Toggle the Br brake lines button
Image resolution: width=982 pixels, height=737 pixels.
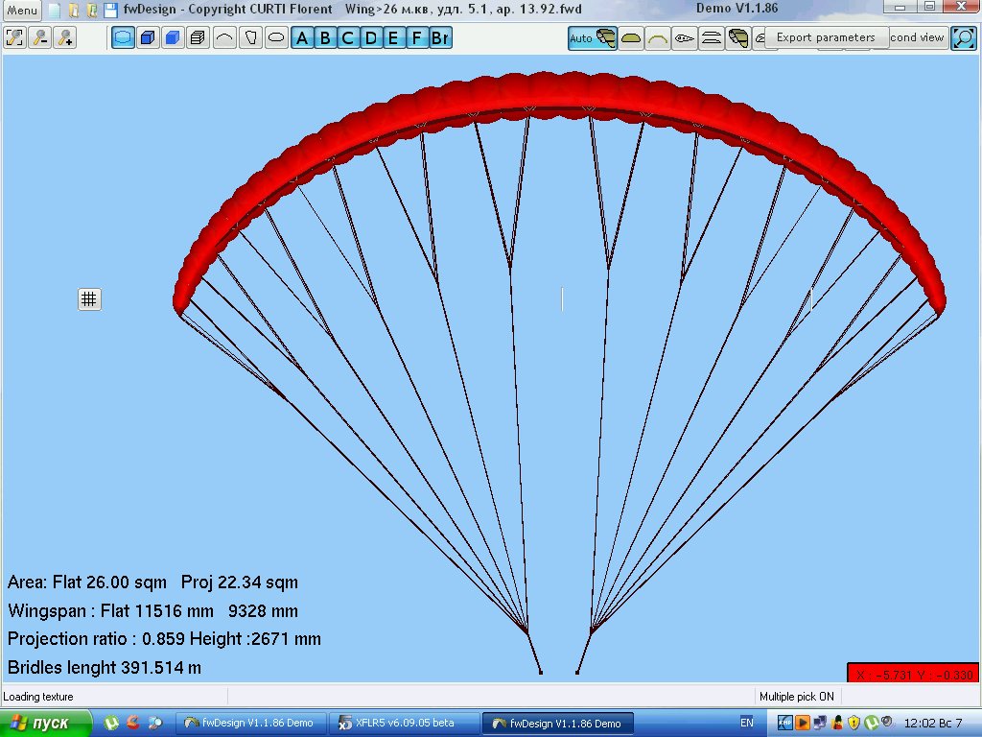coord(440,38)
